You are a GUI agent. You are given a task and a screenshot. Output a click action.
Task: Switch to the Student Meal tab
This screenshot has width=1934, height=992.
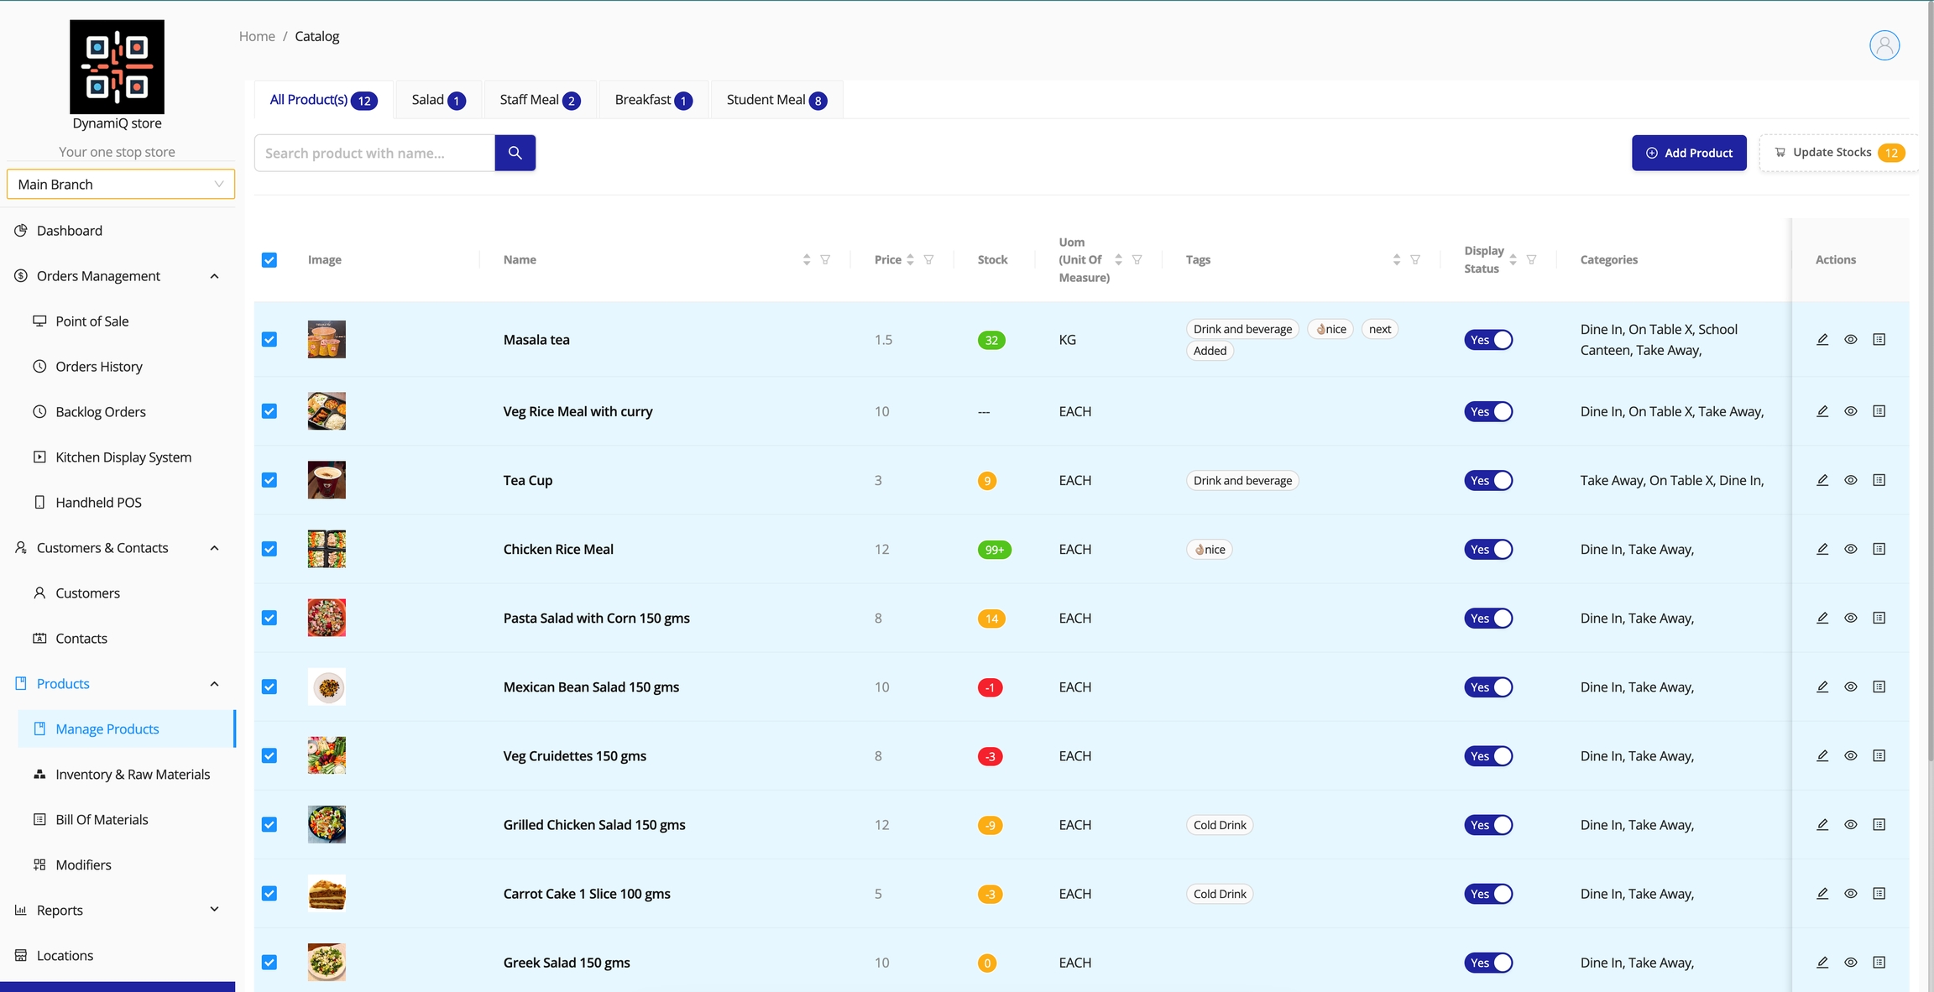point(776,100)
